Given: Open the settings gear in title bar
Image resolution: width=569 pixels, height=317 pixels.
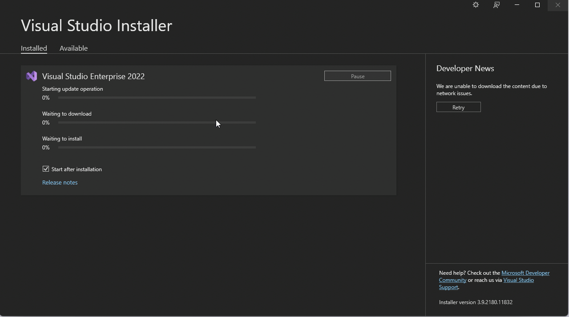Looking at the screenshot, I should [x=476, y=5].
